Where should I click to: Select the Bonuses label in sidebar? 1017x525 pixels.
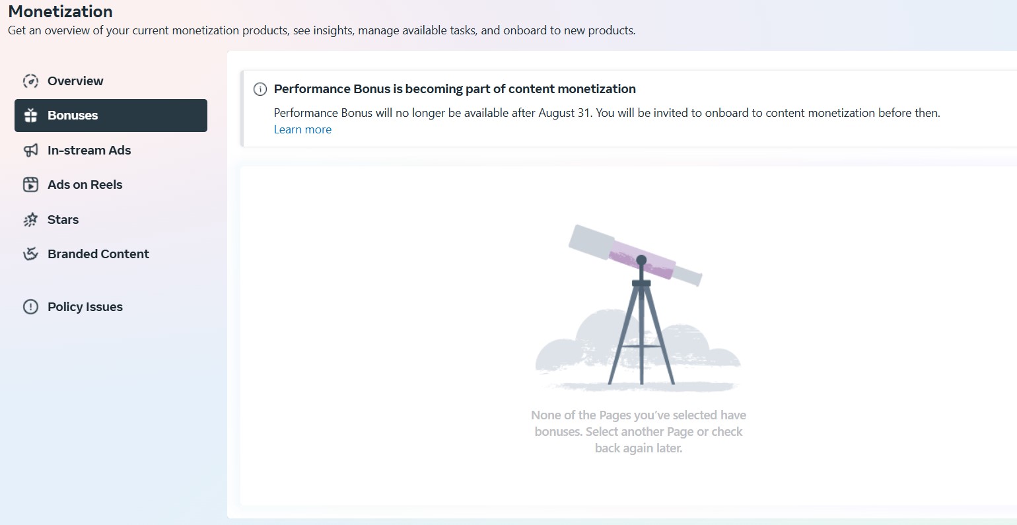coord(73,116)
